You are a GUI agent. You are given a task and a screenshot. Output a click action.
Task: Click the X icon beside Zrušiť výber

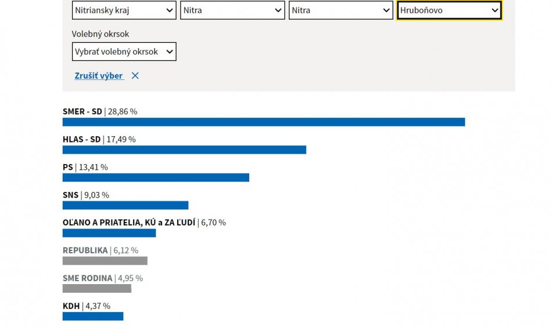[135, 75]
